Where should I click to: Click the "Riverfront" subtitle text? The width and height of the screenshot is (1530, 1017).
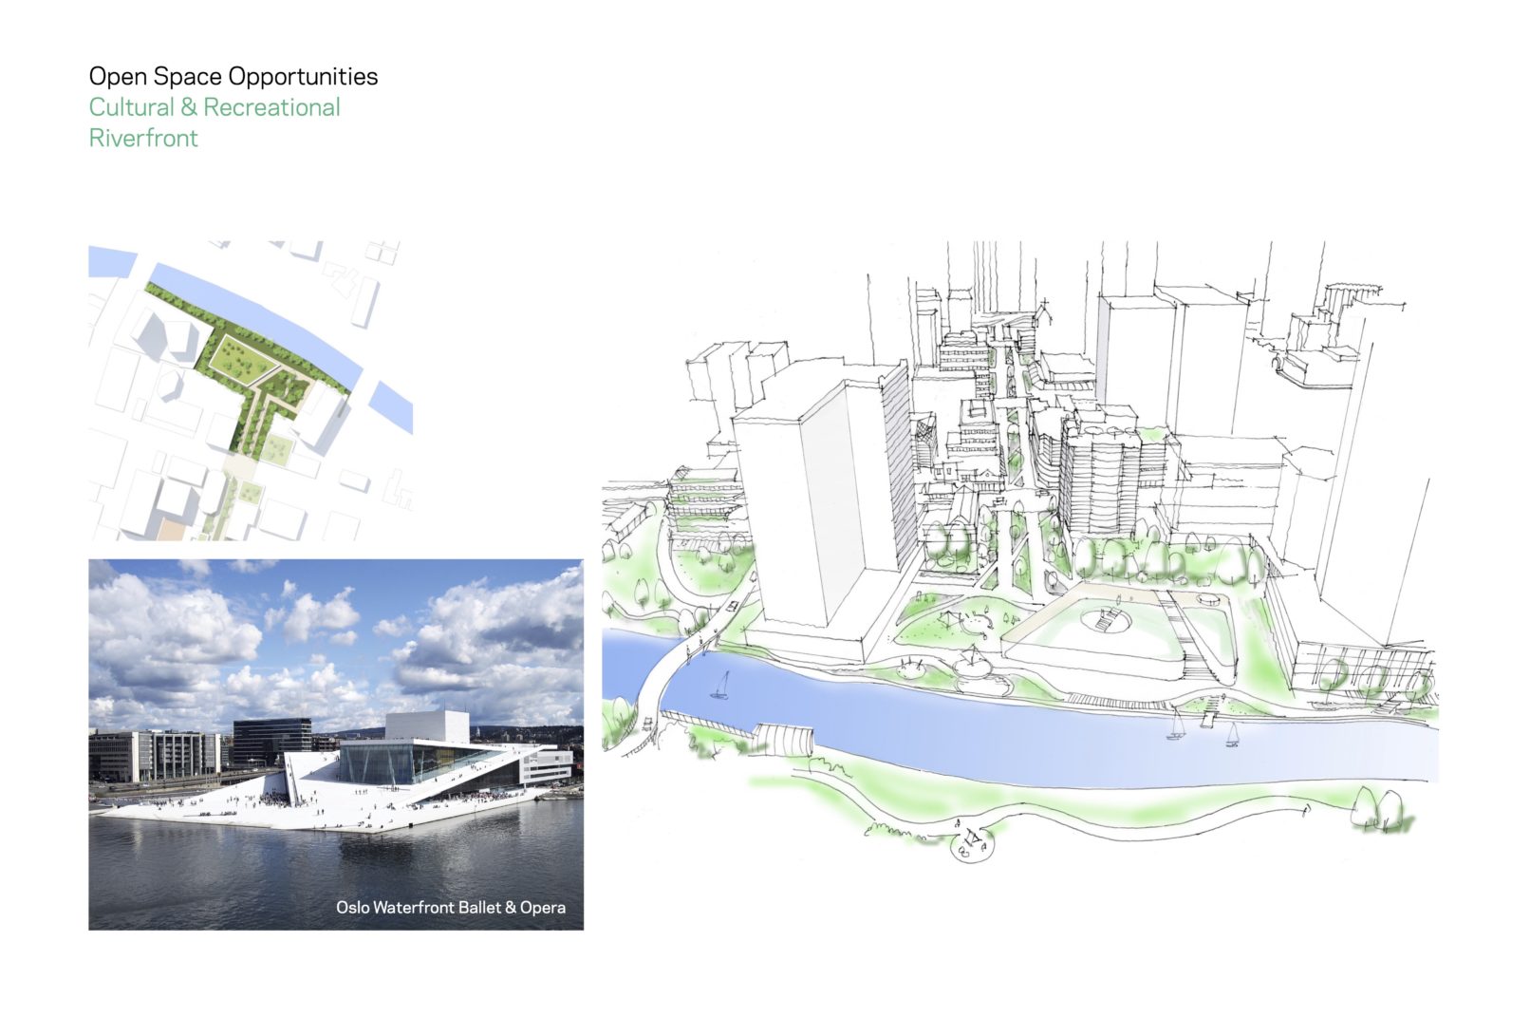click(143, 138)
